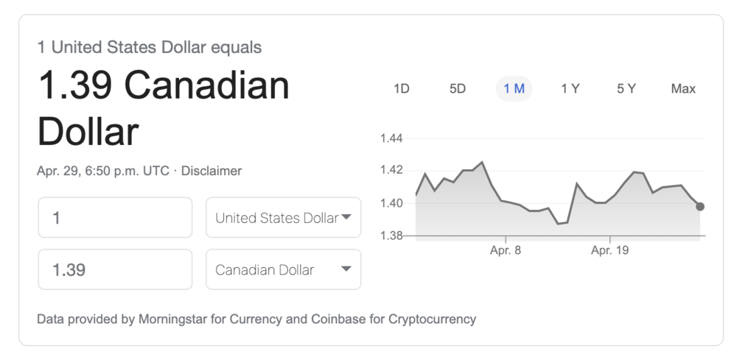
Task: Select the 1 M chart range
Action: click(514, 89)
